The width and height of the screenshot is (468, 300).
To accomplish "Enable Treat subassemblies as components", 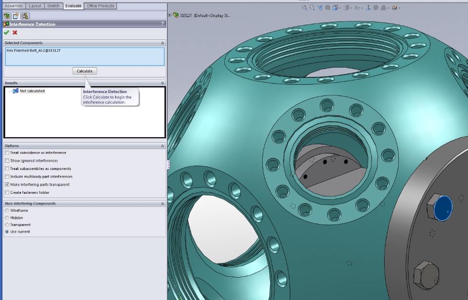I will (x=7, y=169).
